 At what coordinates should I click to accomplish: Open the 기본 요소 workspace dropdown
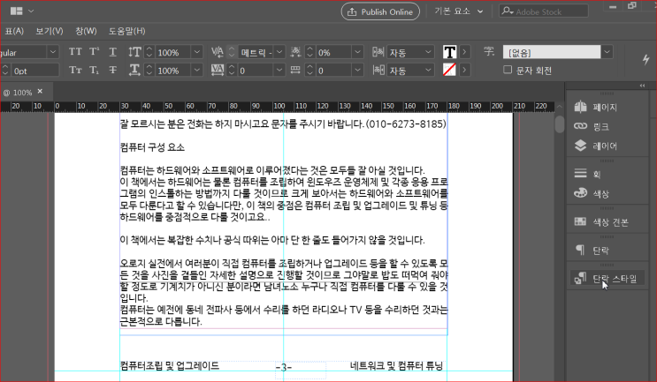(x=458, y=11)
